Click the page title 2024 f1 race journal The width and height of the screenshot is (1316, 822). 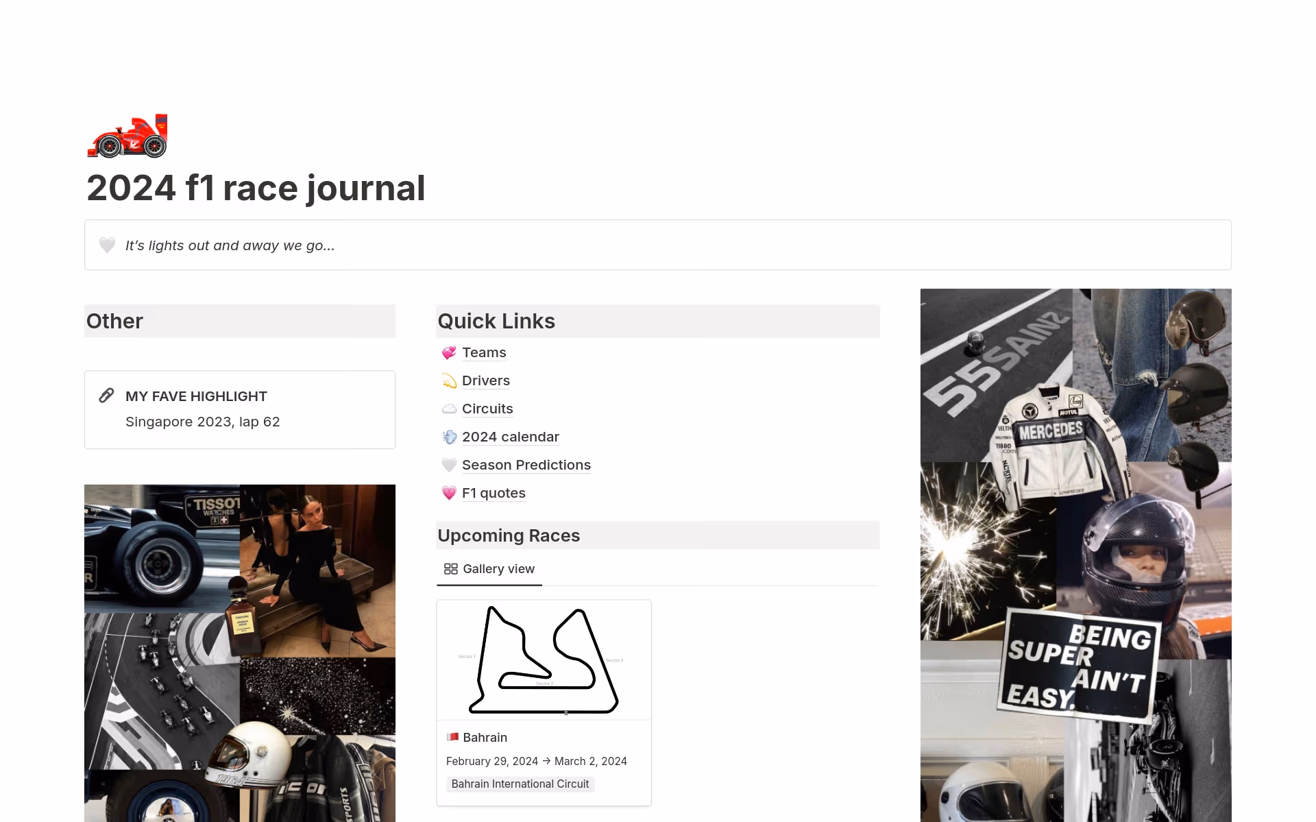pyautogui.click(x=256, y=188)
